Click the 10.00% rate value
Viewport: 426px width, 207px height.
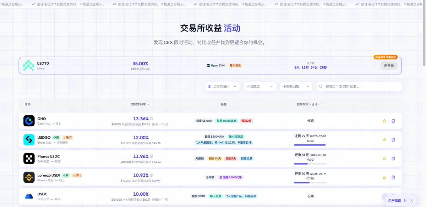pyautogui.click(x=141, y=194)
